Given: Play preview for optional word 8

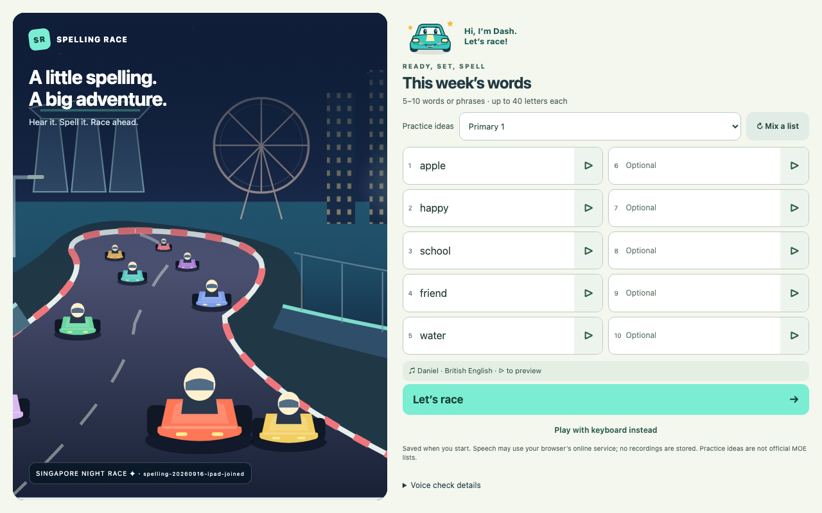Looking at the screenshot, I should [x=794, y=251].
